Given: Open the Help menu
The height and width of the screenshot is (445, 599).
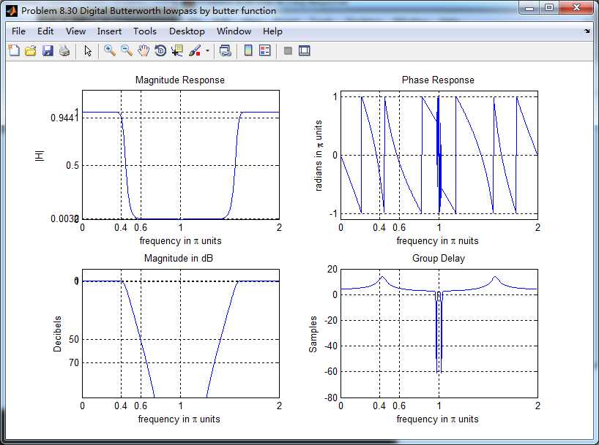Looking at the screenshot, I should 272,31.
